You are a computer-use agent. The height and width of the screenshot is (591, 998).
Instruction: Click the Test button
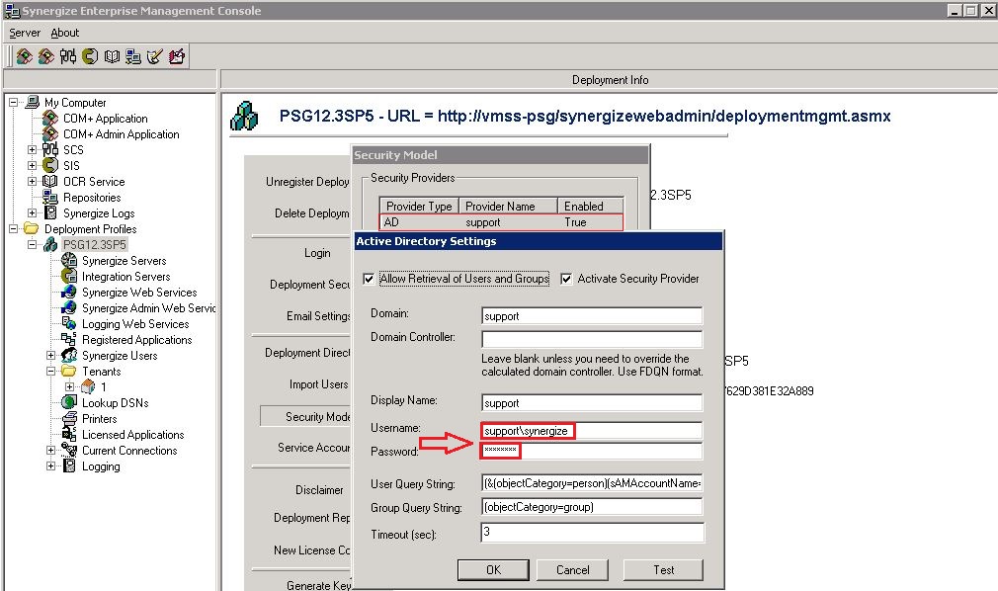(663, 570)
